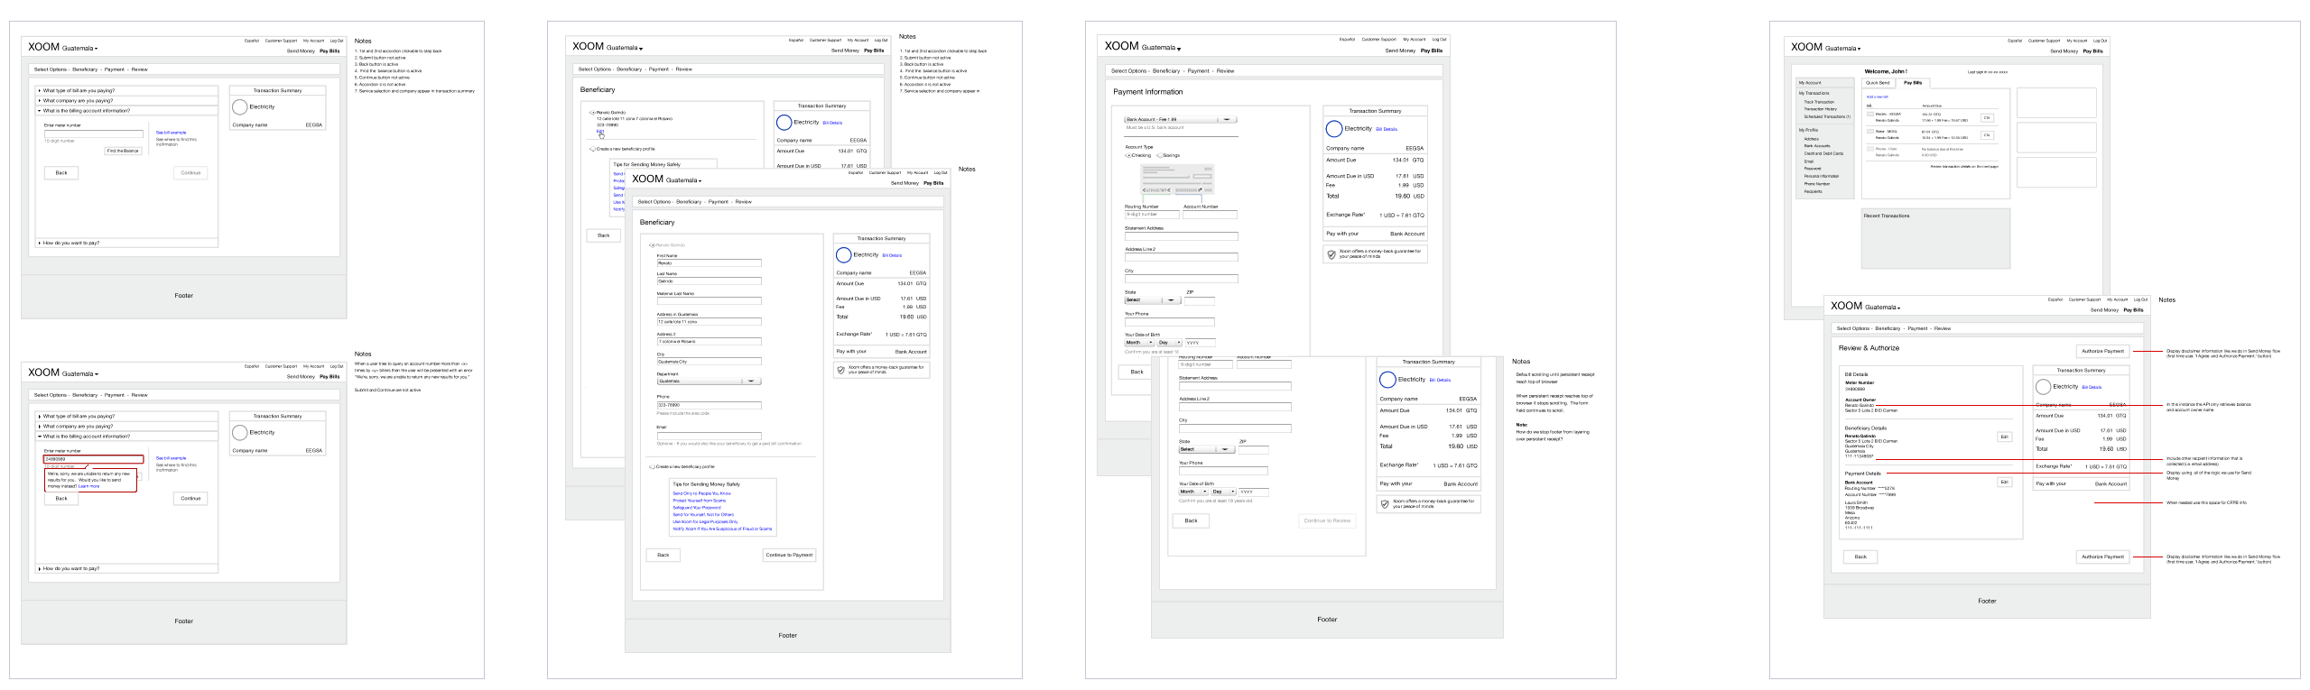Click Electricity circle icon beside the red error meter field
Screen dimensions: 2310x690
(240, 433)
